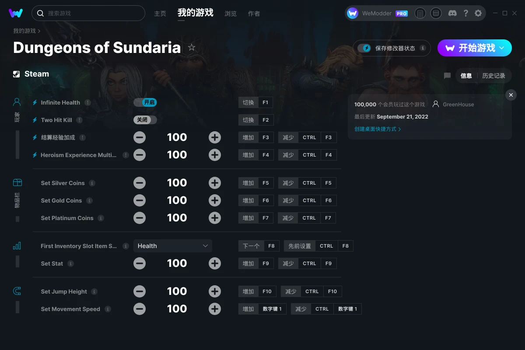The image size is (525, 350).
Task: Open settings gear in top bar
Action: tap(478, 13)
